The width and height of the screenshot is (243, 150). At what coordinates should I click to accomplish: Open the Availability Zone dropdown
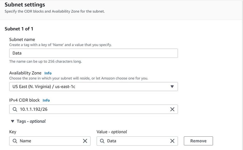(x=90, y=87)
